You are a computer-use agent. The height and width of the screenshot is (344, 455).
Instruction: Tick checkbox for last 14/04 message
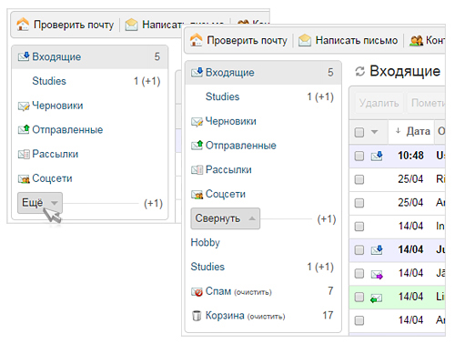coord(359,320)
